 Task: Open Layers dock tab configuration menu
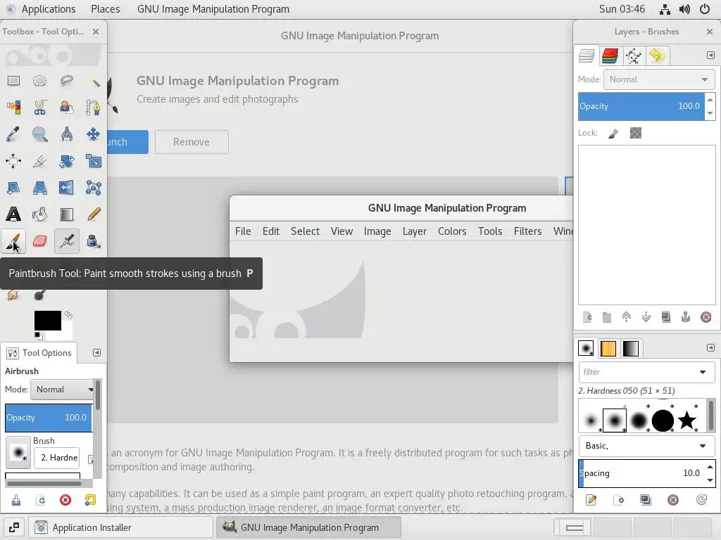point(710,55)
